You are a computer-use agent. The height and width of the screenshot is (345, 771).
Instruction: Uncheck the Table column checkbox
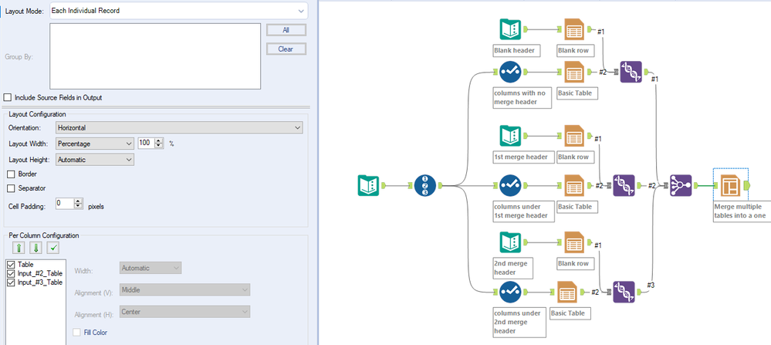(x=12, y=265)
